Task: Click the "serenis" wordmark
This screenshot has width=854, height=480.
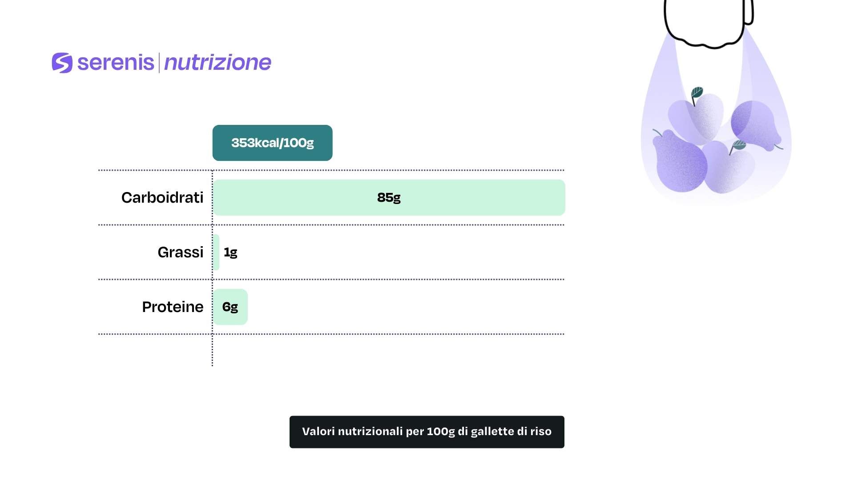Action: point(116,63)
